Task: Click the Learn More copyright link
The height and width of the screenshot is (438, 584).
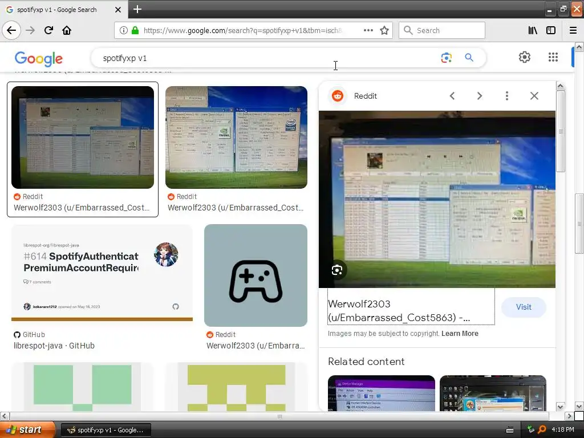Action: [x=460, y=334]
